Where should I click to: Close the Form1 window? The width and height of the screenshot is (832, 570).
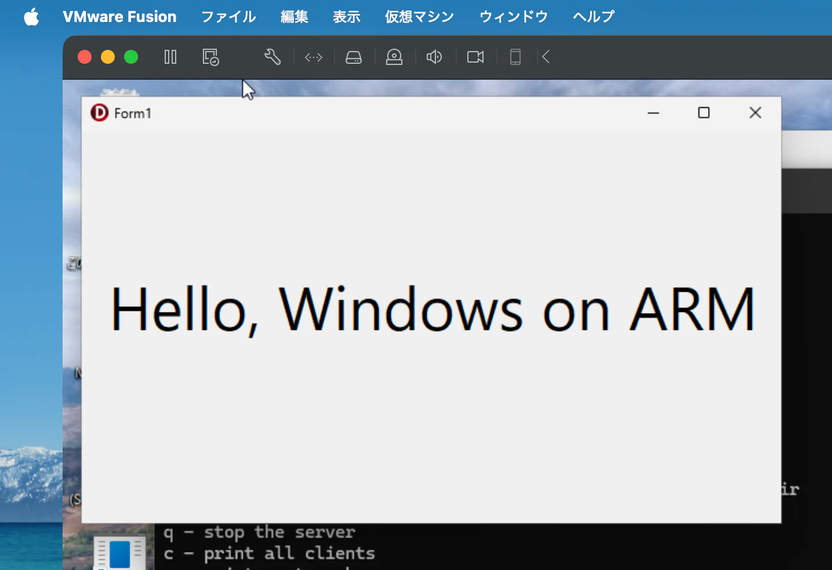click(755, 113)
